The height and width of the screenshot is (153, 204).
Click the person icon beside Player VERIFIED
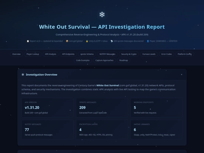point(148,41)
